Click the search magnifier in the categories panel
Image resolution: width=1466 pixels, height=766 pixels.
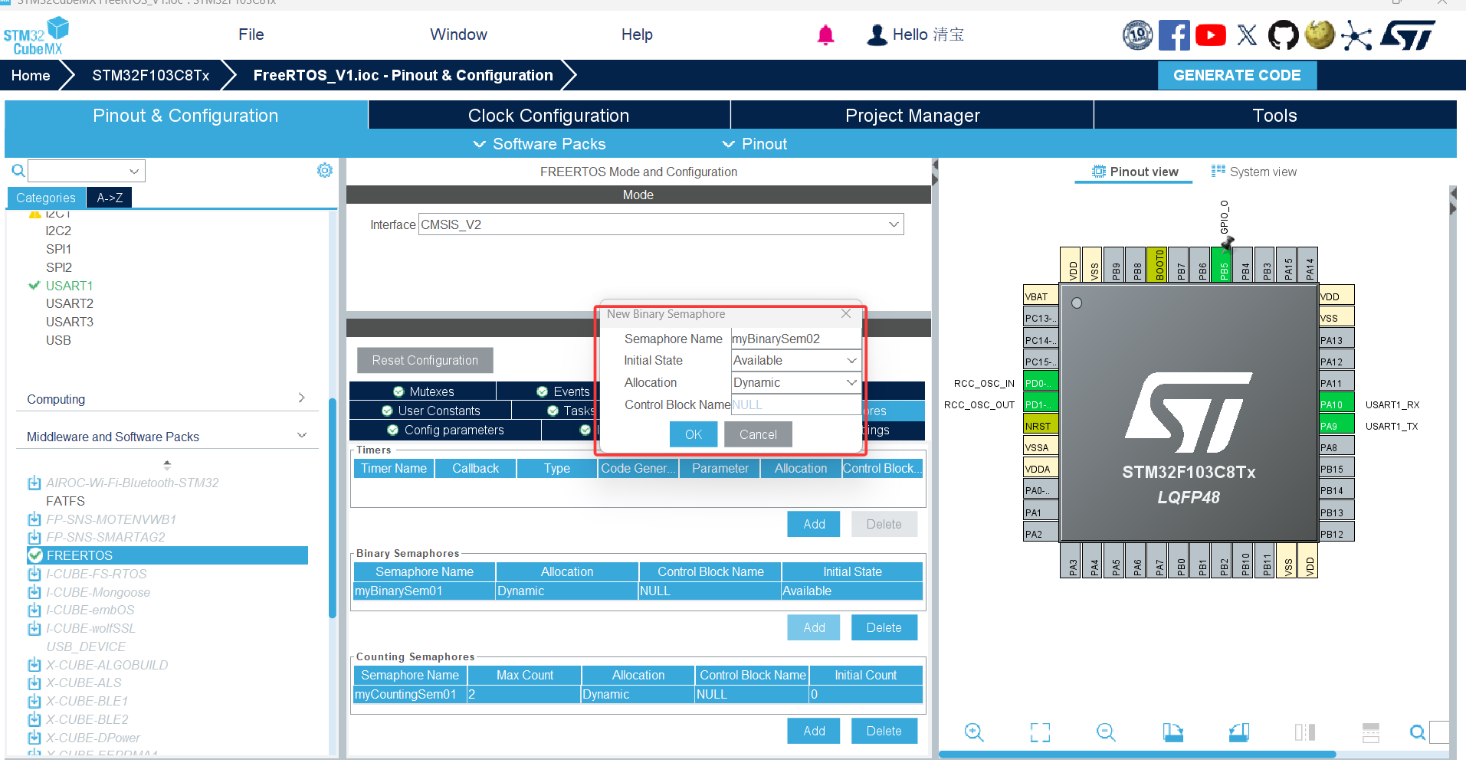pos(18,171)
